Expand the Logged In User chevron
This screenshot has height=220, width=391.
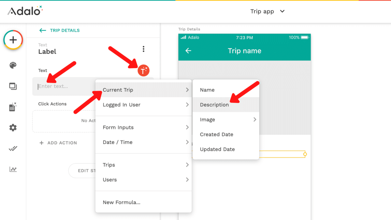[x=187, y=105]
